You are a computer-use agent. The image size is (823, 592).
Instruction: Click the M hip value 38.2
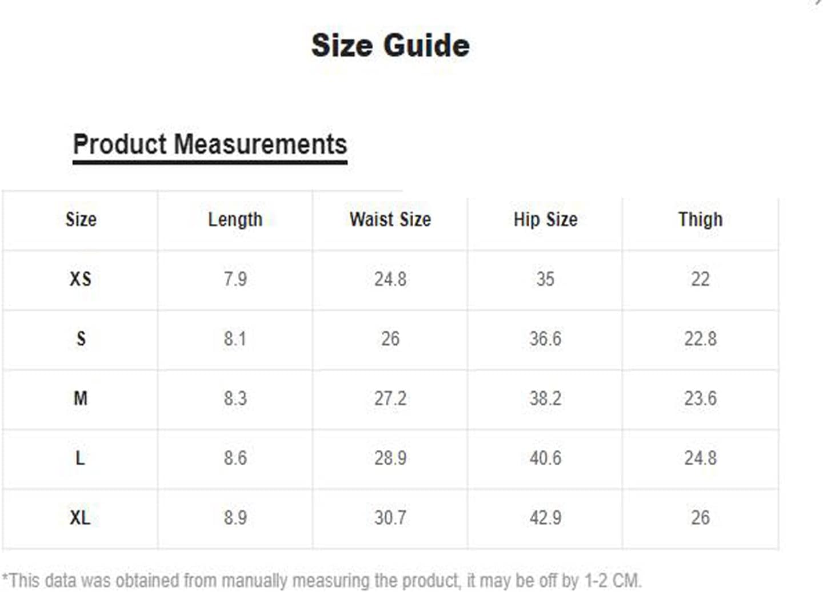coord(545,398)
